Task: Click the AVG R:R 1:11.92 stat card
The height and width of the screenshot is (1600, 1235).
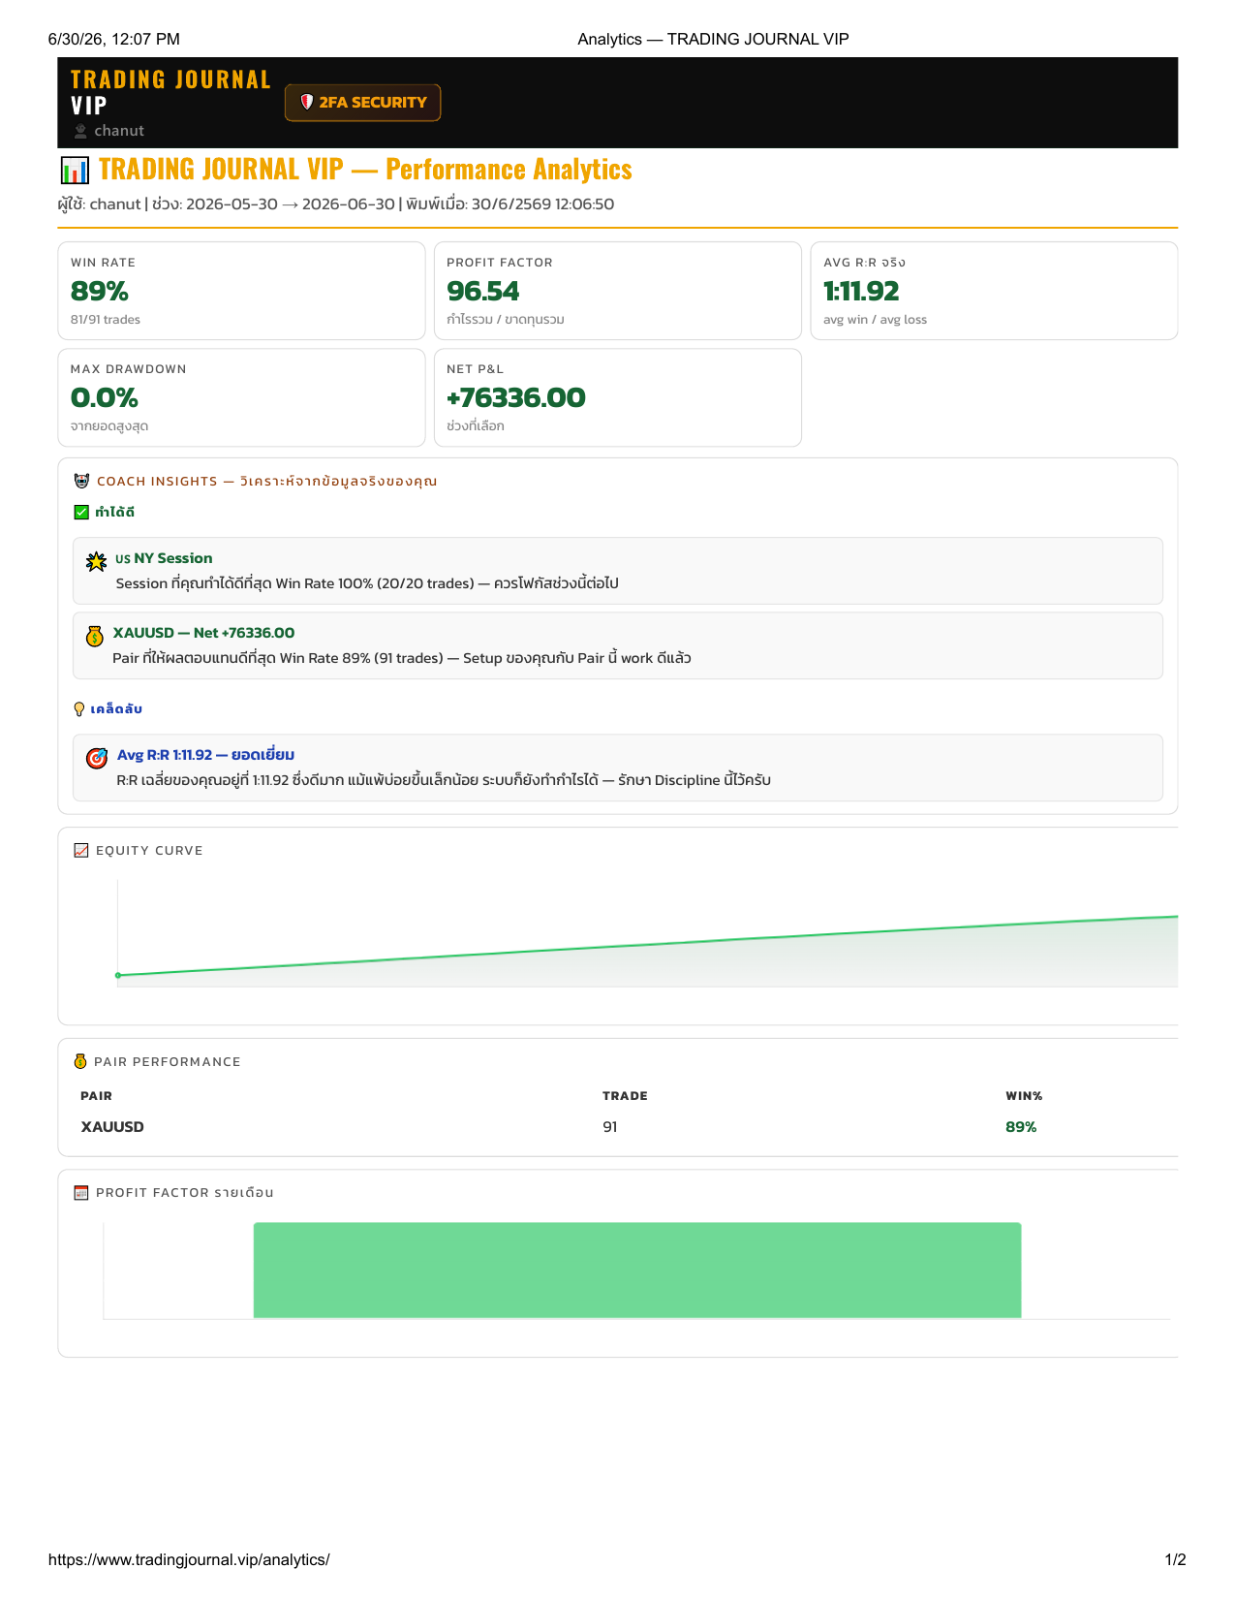Action: click(x=994, y=291)
